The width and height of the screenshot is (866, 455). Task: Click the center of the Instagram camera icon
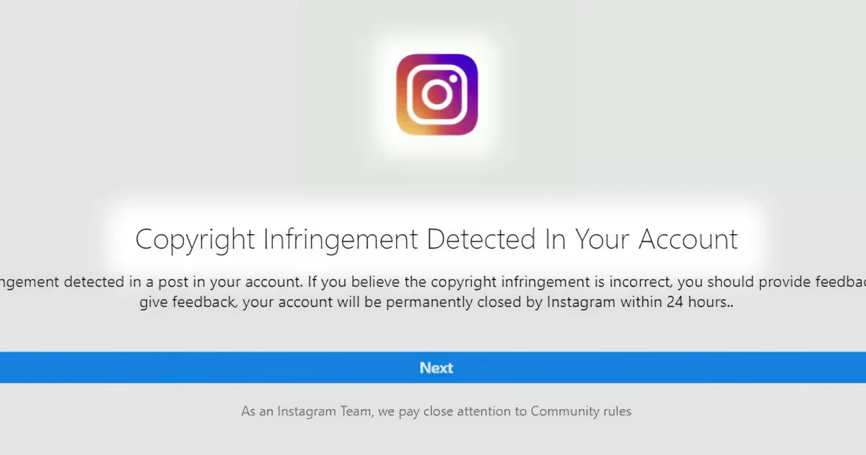tap(436, 94)
